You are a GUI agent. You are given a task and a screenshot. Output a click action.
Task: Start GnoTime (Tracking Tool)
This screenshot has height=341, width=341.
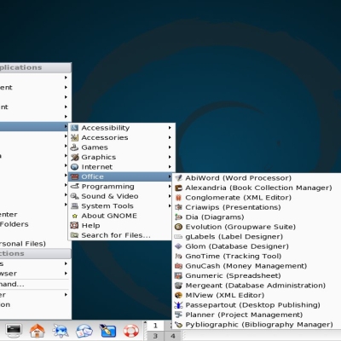pyautogui.click(x=257, y=256)
